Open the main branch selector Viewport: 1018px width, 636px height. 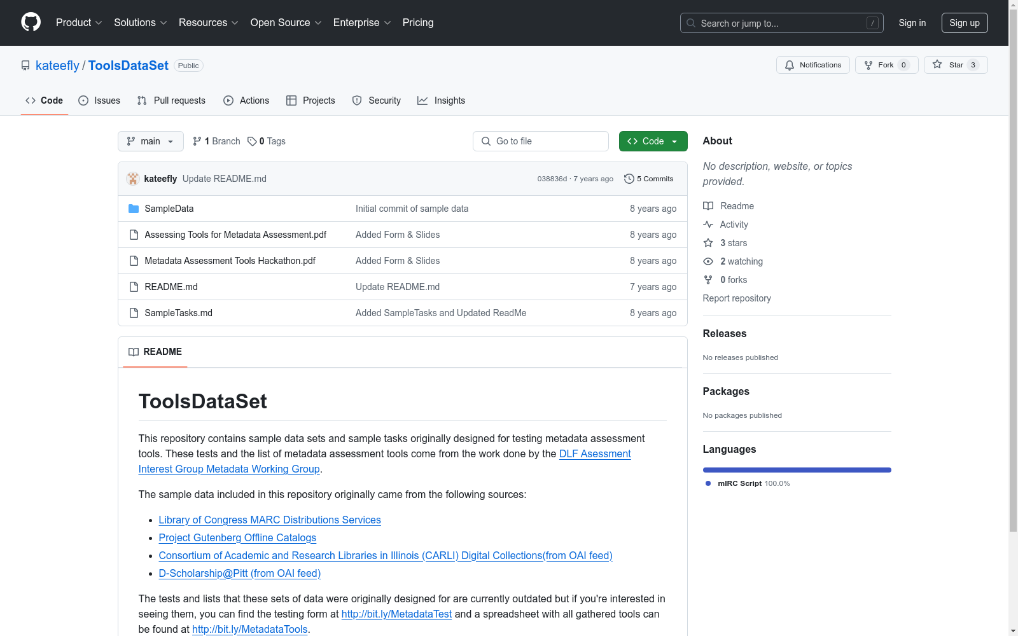click(151, 141)
